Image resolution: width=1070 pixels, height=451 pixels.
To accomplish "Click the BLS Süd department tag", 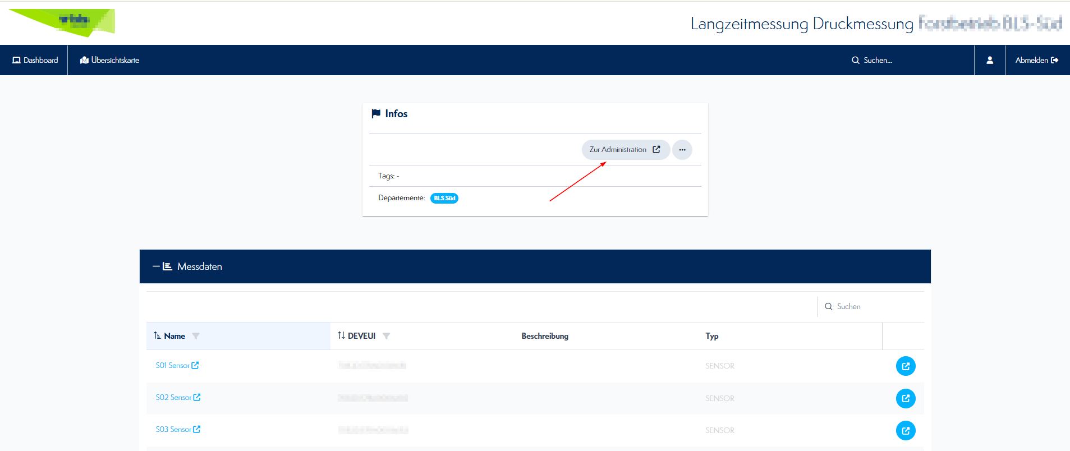I will point(444,198).
